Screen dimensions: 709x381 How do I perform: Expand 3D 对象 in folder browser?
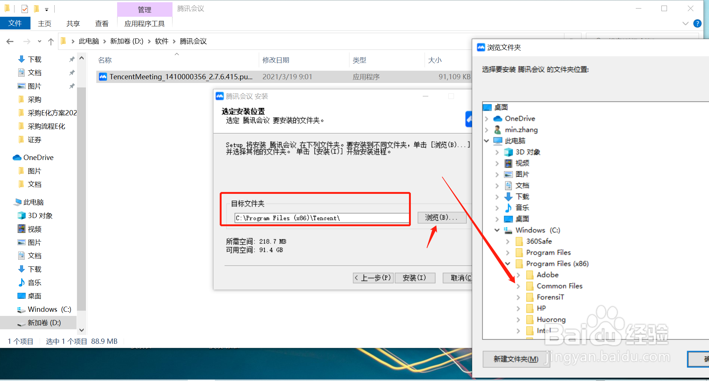click(x=497, y=152)
